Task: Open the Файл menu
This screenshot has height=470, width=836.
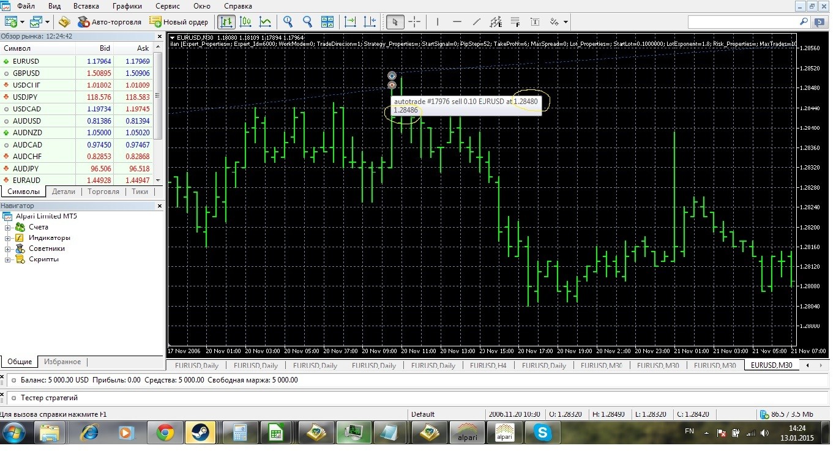Action: pyautogui.click(x=26, y=6)
